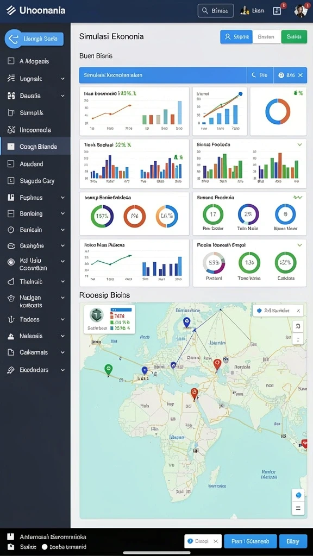Expand the Ugnalc sidebar menu
313x556 pixels.
62,79
